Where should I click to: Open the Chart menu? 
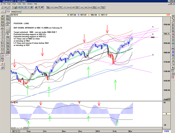coord(14,4)
